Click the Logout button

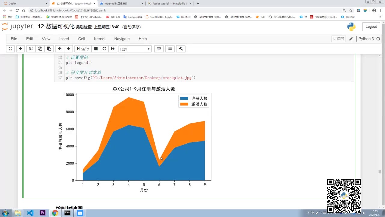[371, 27]
